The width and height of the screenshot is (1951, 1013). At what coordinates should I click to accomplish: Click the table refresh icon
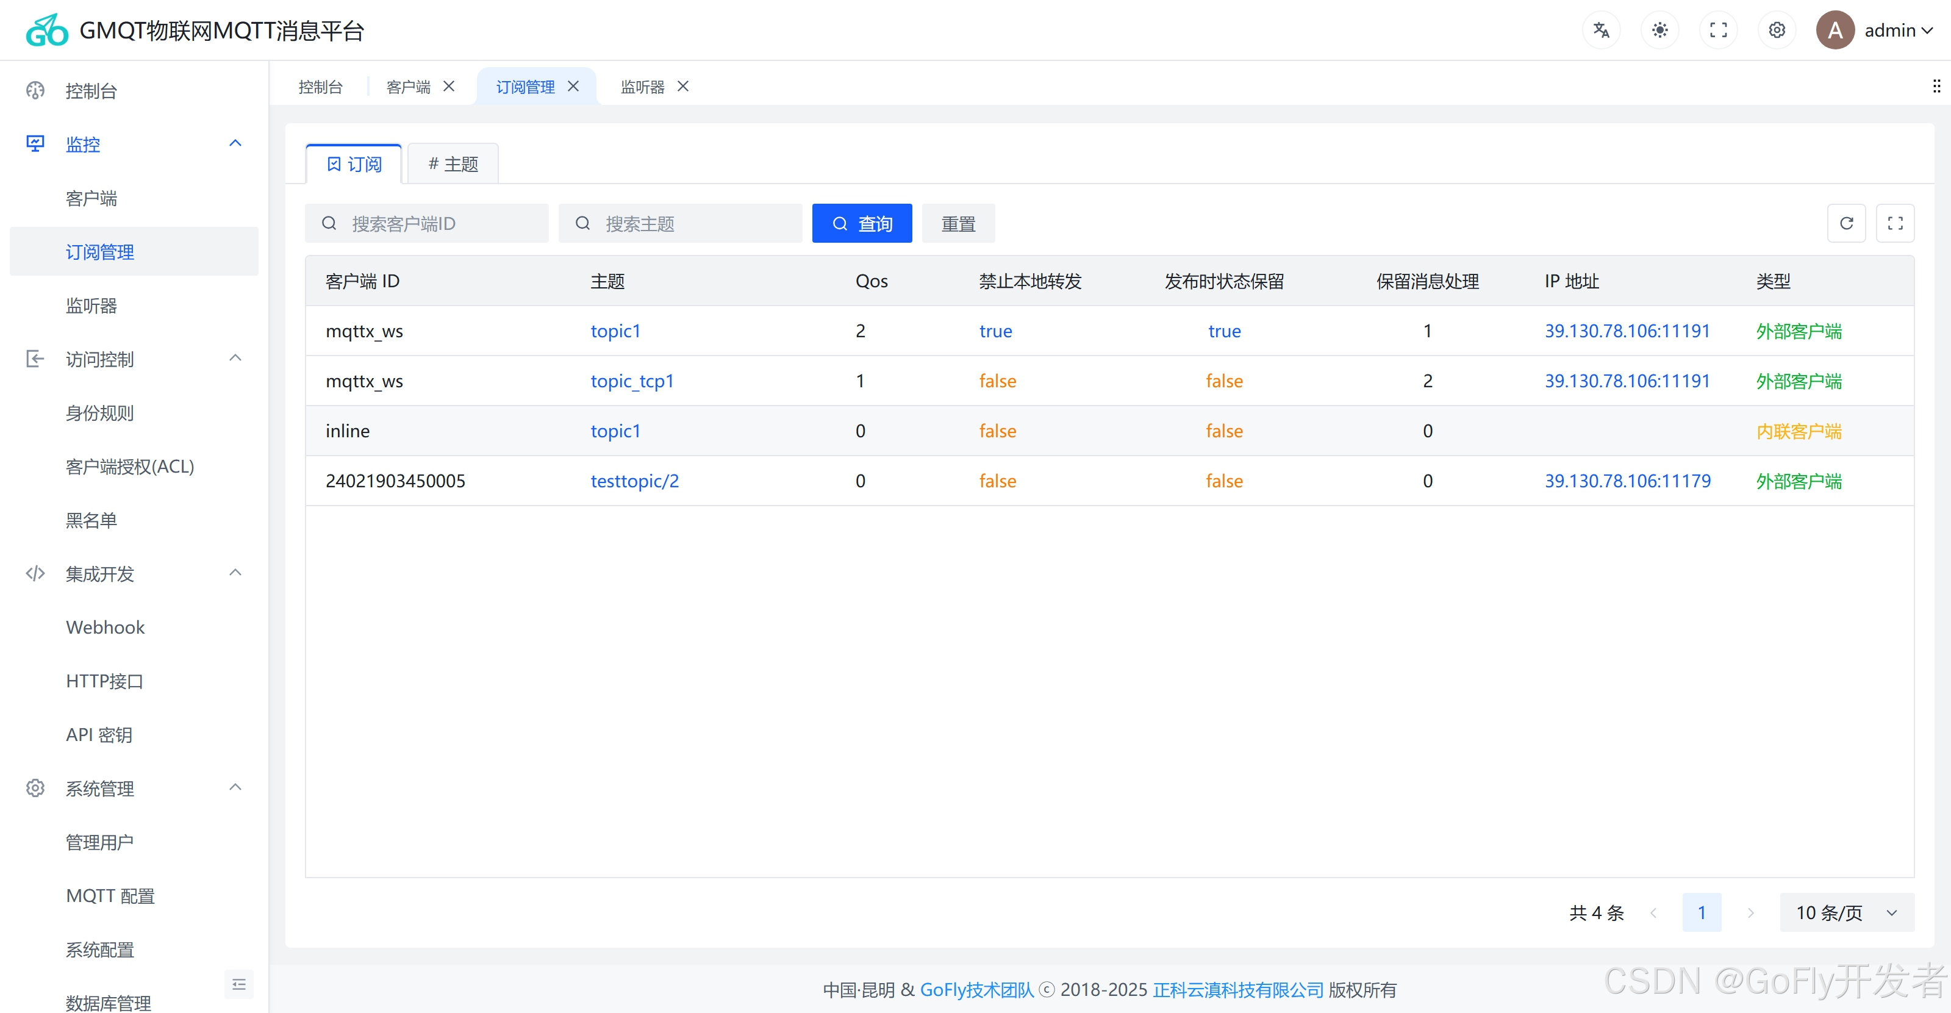(x=1845, y=223)
